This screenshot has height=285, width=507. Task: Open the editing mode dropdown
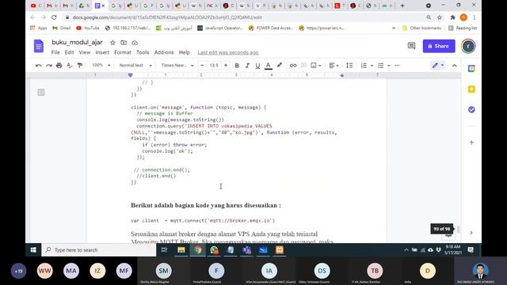click(438, 66)
